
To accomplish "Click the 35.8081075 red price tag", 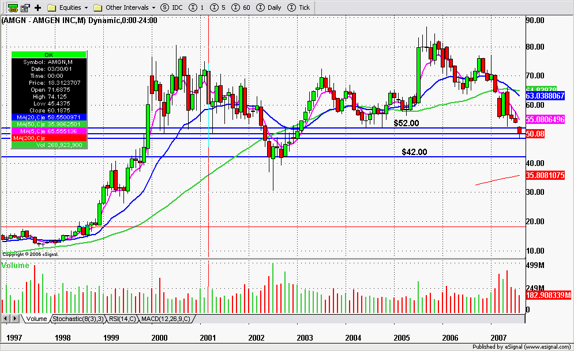I will 545,175.
